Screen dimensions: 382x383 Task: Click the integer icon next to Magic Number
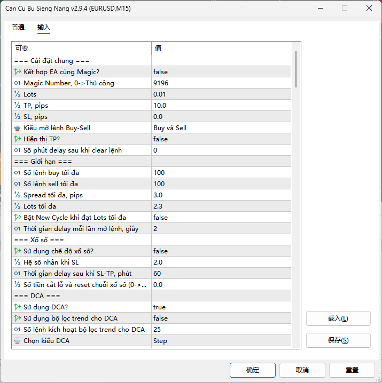(x=17, y=83)
